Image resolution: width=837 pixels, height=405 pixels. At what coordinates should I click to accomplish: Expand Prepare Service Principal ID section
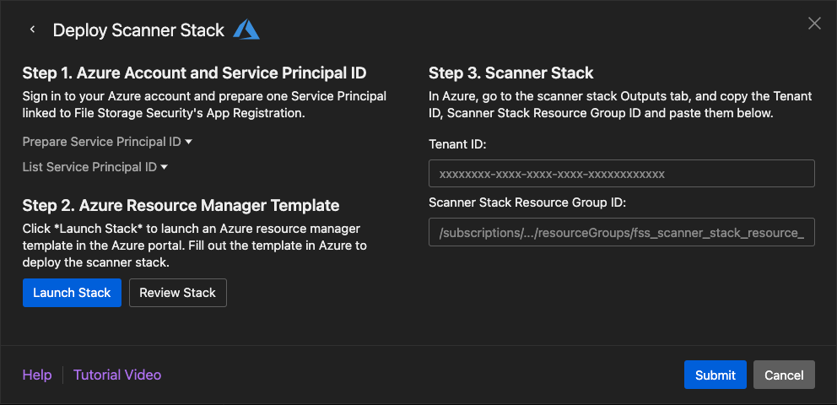[108, 142]
